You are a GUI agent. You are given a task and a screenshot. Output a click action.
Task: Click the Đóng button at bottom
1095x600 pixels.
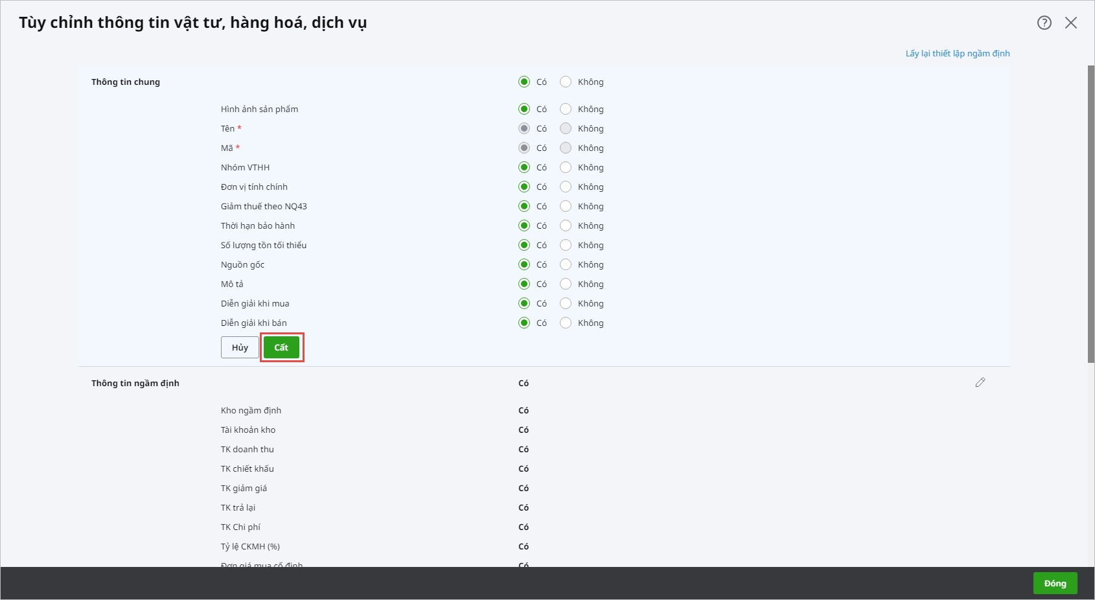[1054, 583]
